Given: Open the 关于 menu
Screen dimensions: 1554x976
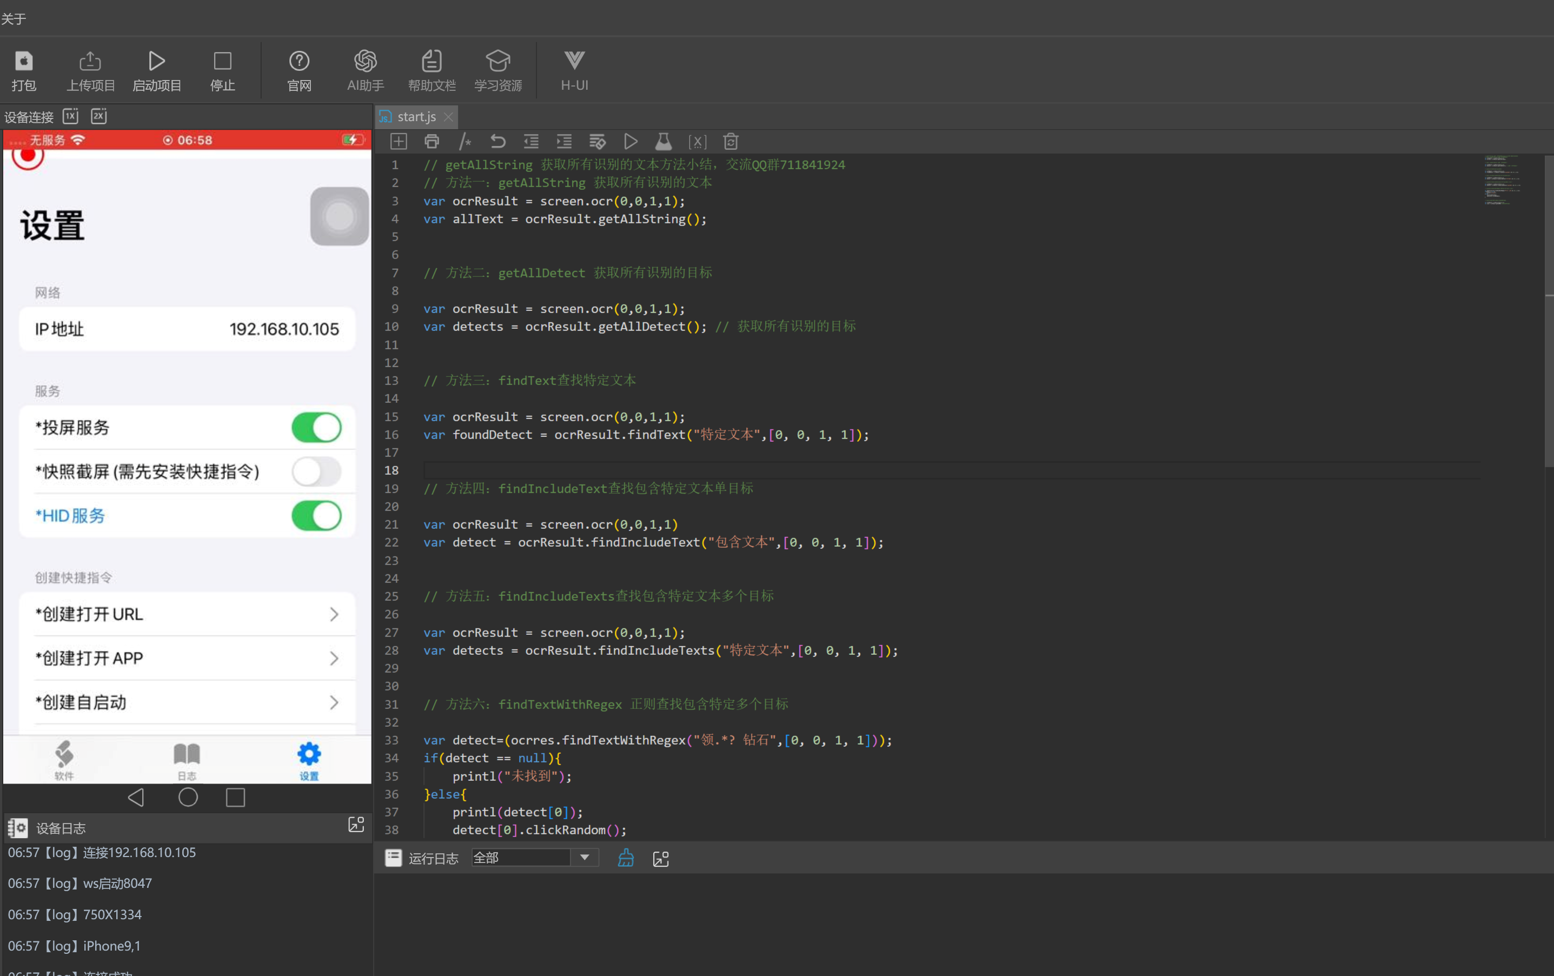Looking at the screenshot, I should (x=14, y=19).
